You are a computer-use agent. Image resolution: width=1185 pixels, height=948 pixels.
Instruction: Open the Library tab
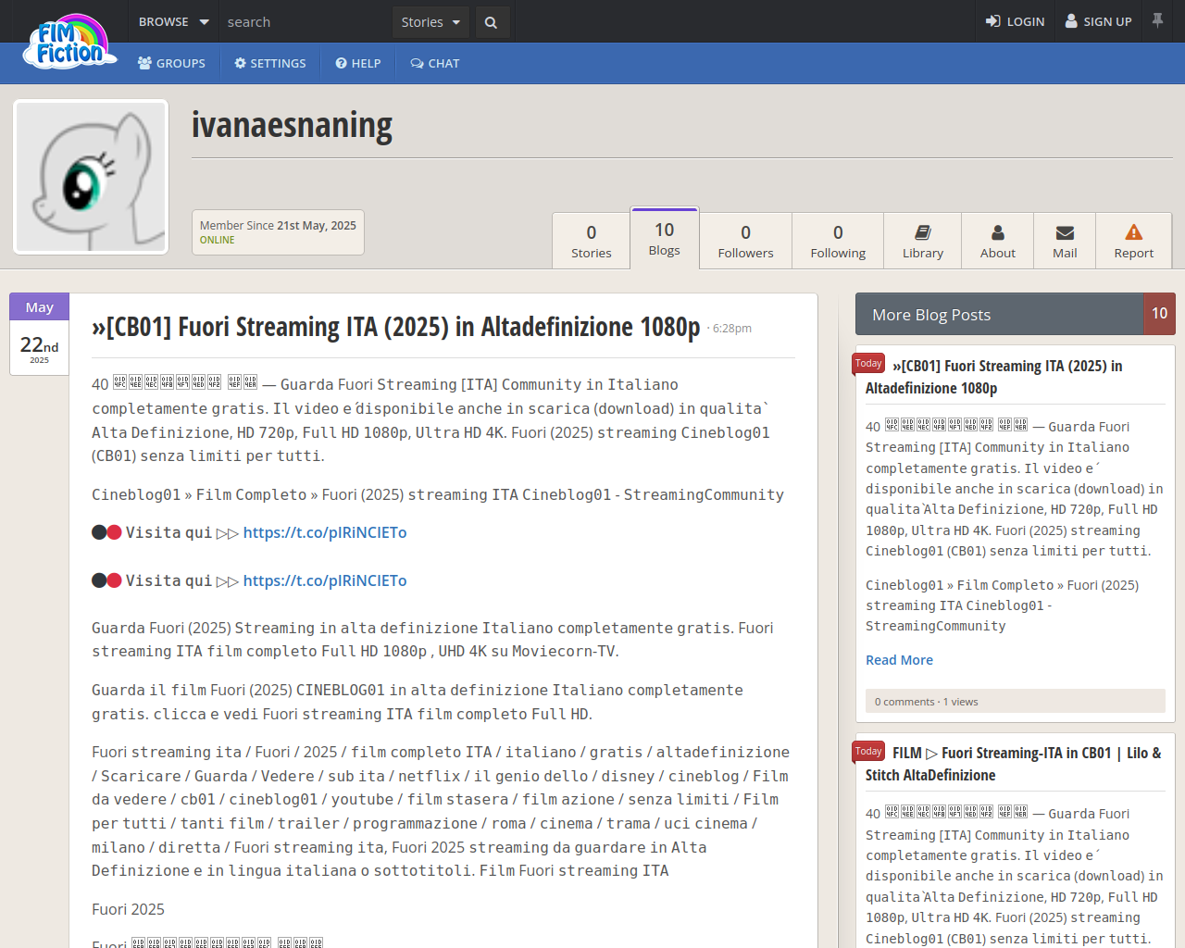923,241
